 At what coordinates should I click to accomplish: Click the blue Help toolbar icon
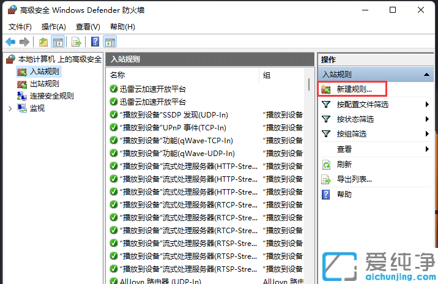(x=95, y=42)
